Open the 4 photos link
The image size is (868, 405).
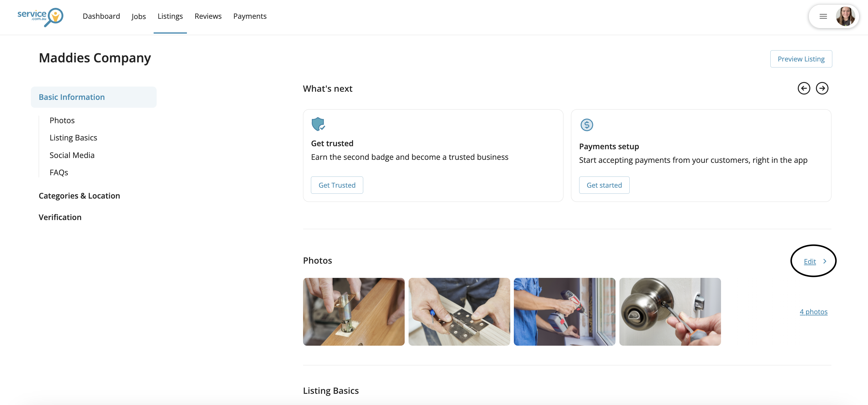click(813, 311)
